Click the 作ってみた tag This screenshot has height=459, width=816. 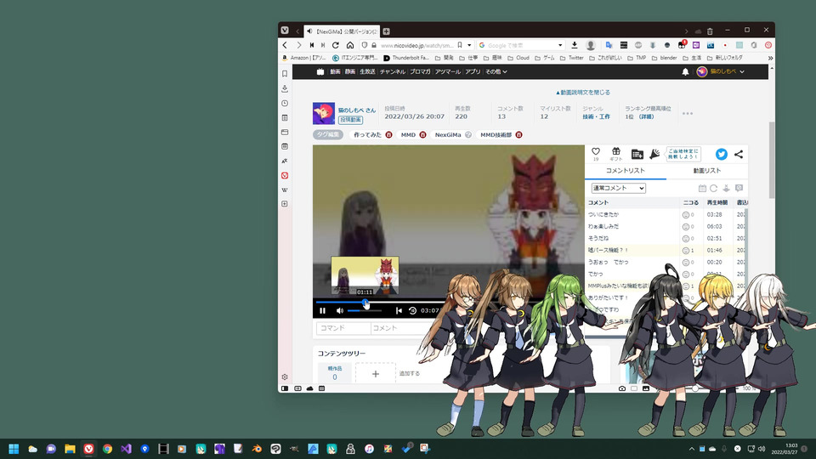click(367, 135)
